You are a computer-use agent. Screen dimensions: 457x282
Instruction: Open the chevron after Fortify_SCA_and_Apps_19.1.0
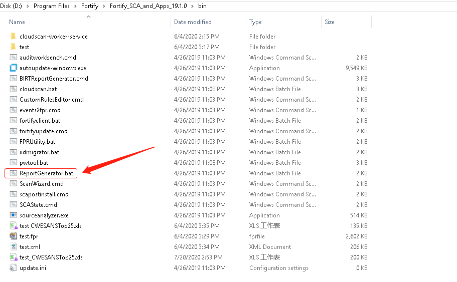click(192, 6)
